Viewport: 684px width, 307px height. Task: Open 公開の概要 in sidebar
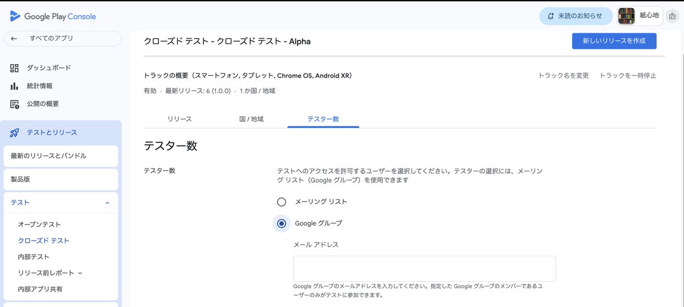pyautogui.click(x=43, y=104)
